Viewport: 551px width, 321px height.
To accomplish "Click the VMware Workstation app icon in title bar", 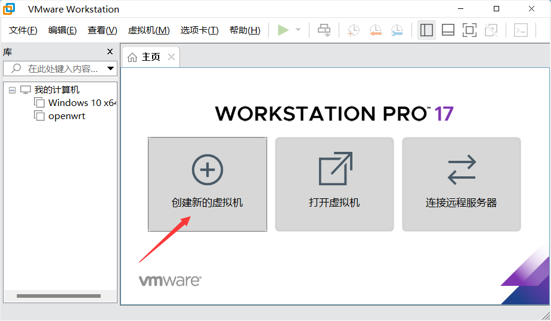I will [10, 9].
